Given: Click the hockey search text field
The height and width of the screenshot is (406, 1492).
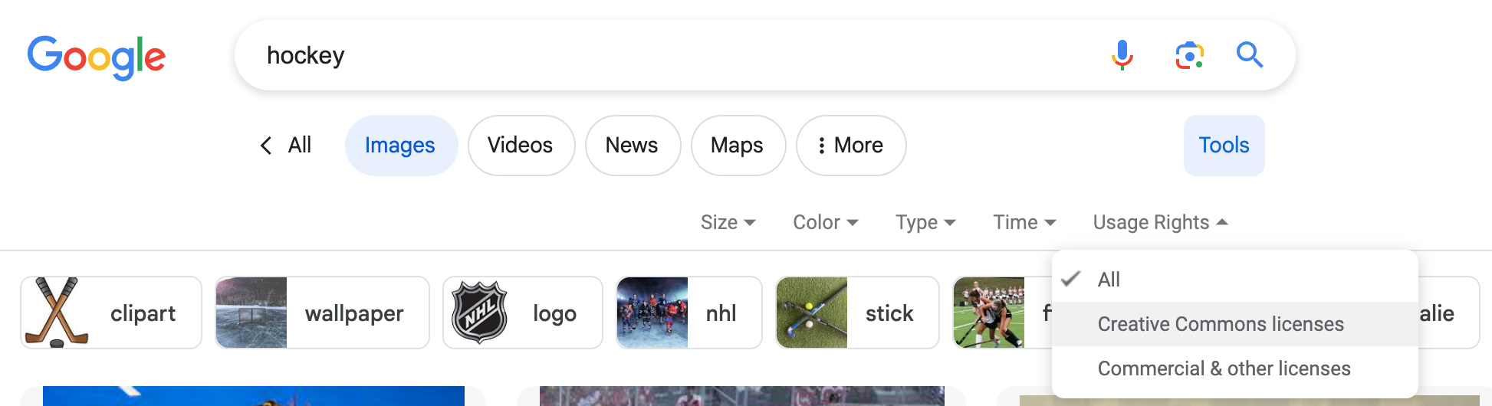Looking at the screenshot, I should 675,55.
